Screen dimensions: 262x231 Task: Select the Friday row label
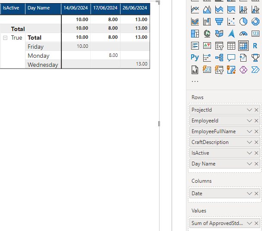(35, 47)
